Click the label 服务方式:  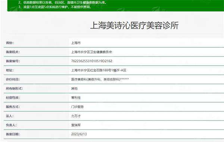click(x=13, y=107)
